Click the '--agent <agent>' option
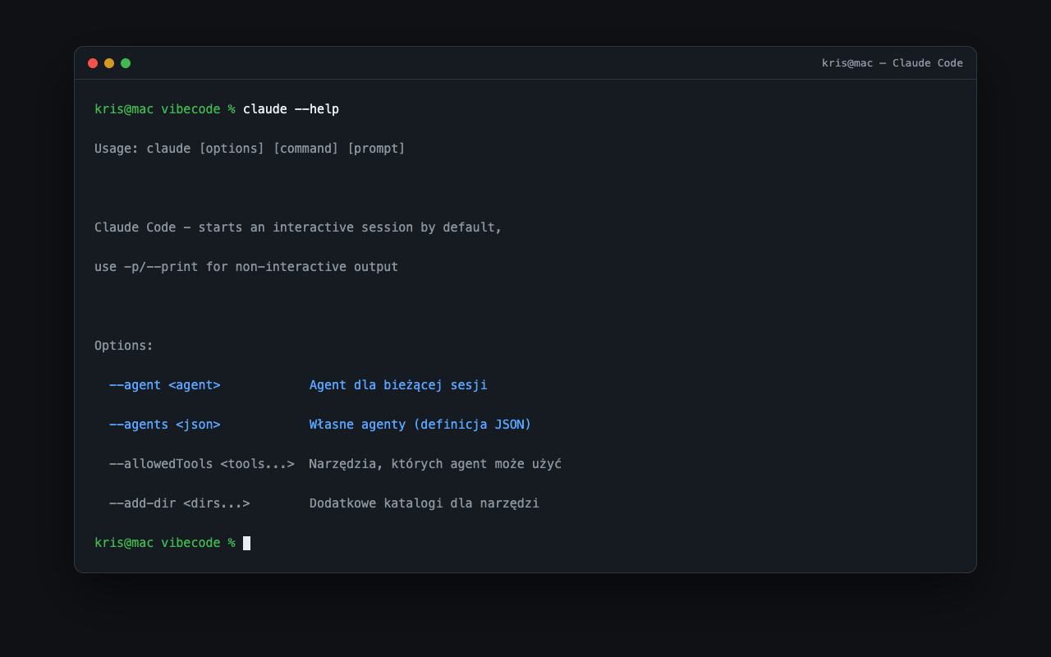The image size is (1051, 657). pos(165,385)
